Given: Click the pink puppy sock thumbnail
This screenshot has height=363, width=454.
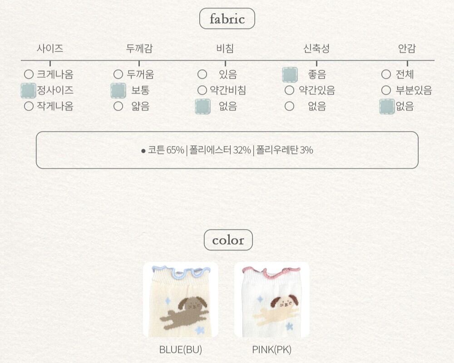Looking at the screenshot, I should (271, 300).
